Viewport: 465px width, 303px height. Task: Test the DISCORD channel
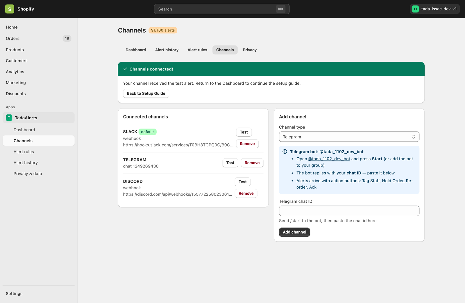pos(243,182)
